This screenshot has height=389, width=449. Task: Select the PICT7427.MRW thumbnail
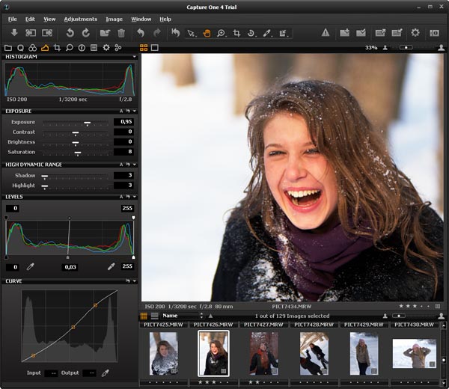264,353
